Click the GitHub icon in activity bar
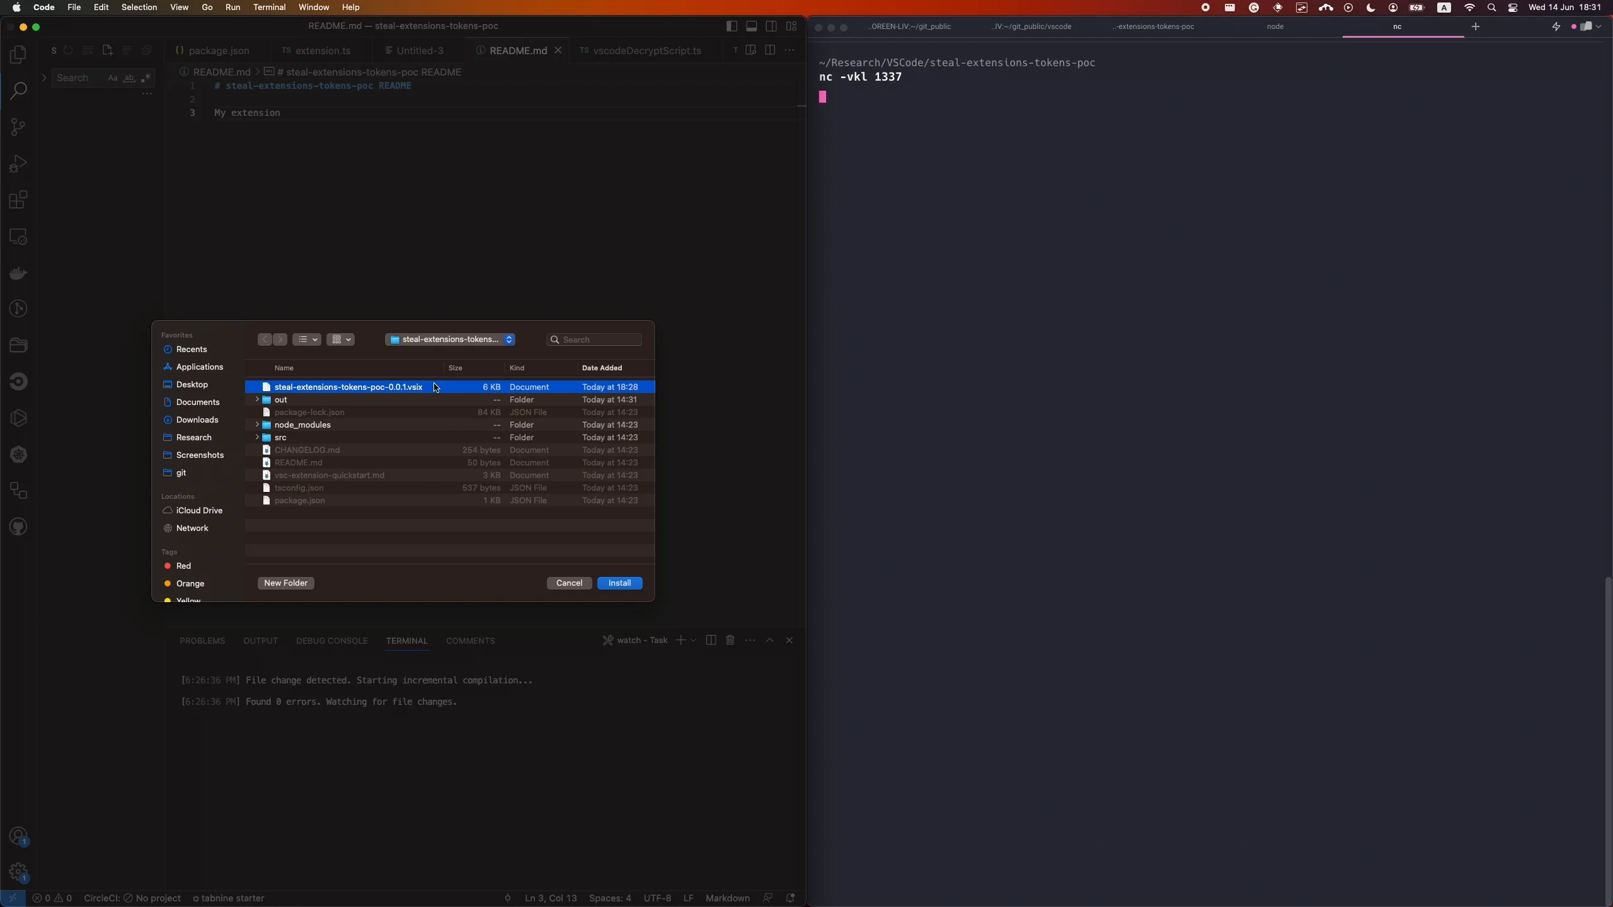 (x=18, y=527)
